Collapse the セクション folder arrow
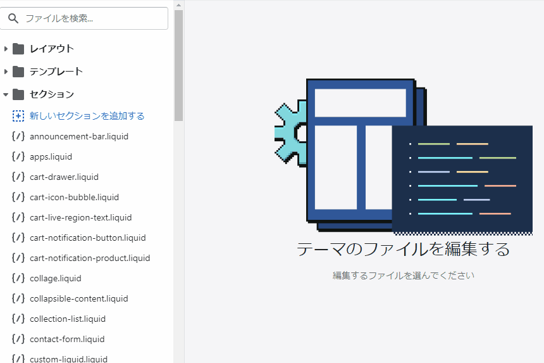This screenshot has width=544, height=363. pos(6,94)
